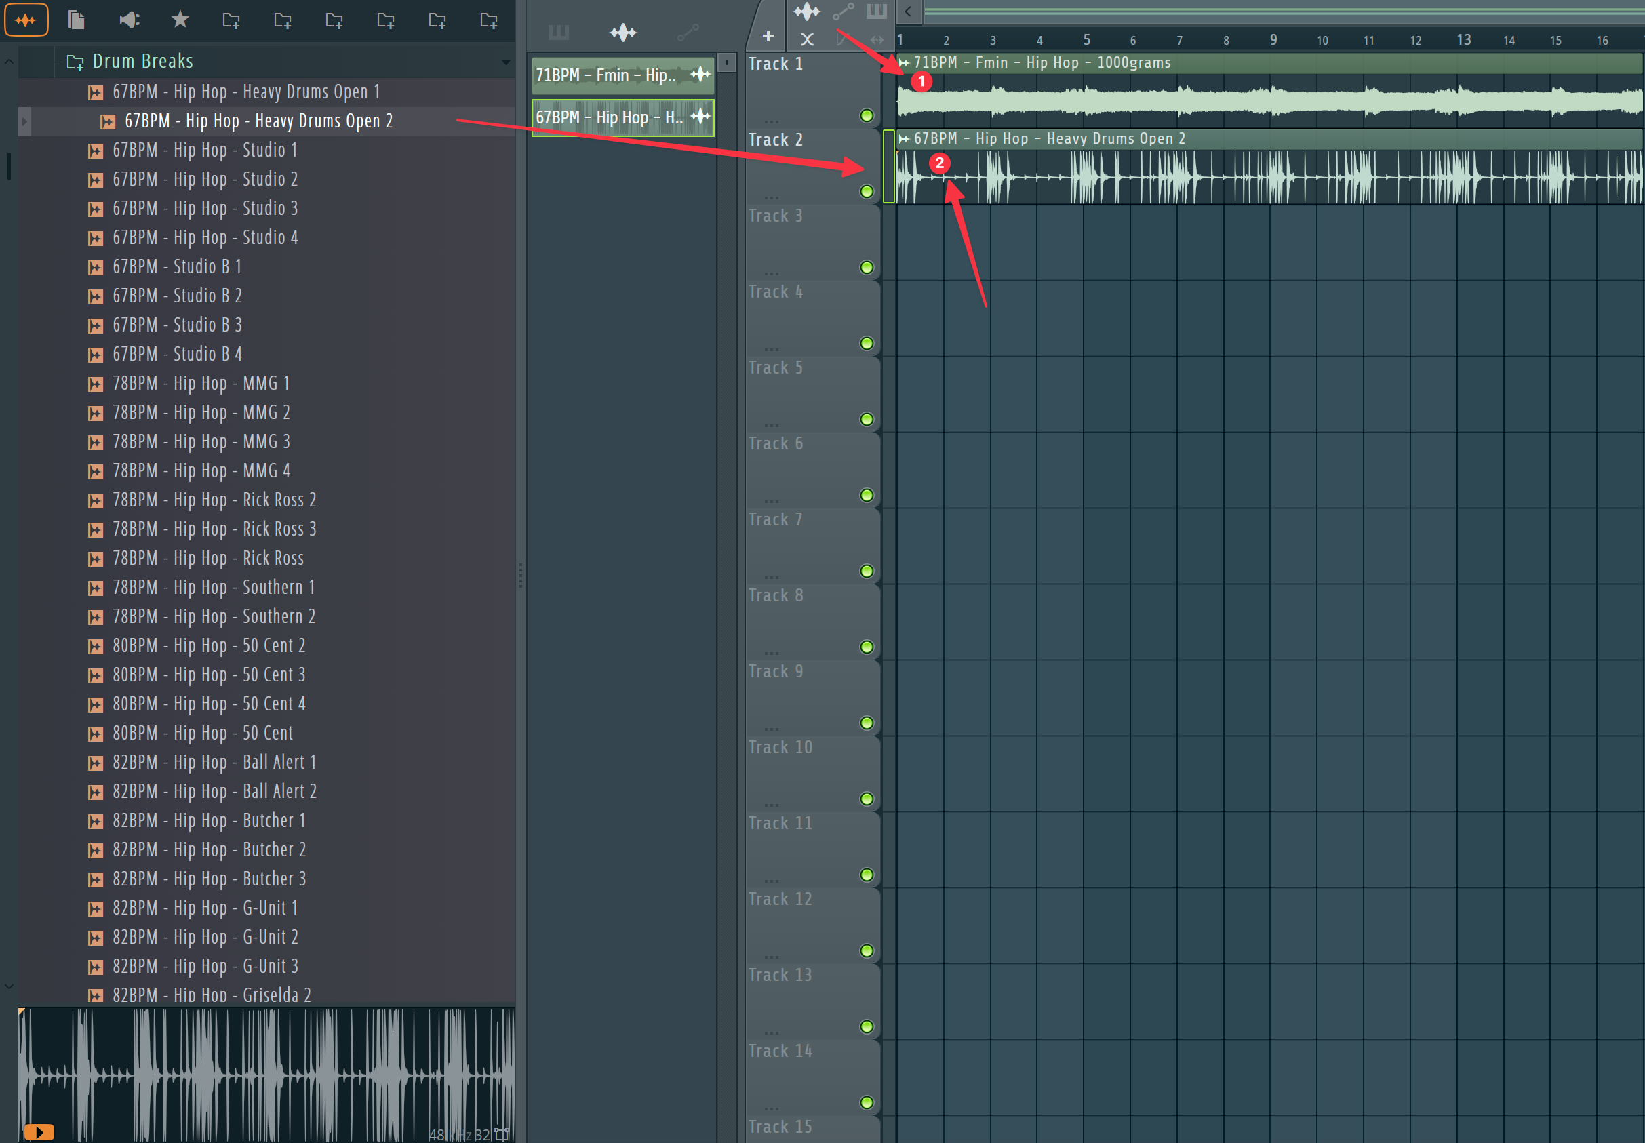Viewport: 1645px width, 1143px height.
Task: Mute Track 1 using its green light
Action: [x=867, y=115]
